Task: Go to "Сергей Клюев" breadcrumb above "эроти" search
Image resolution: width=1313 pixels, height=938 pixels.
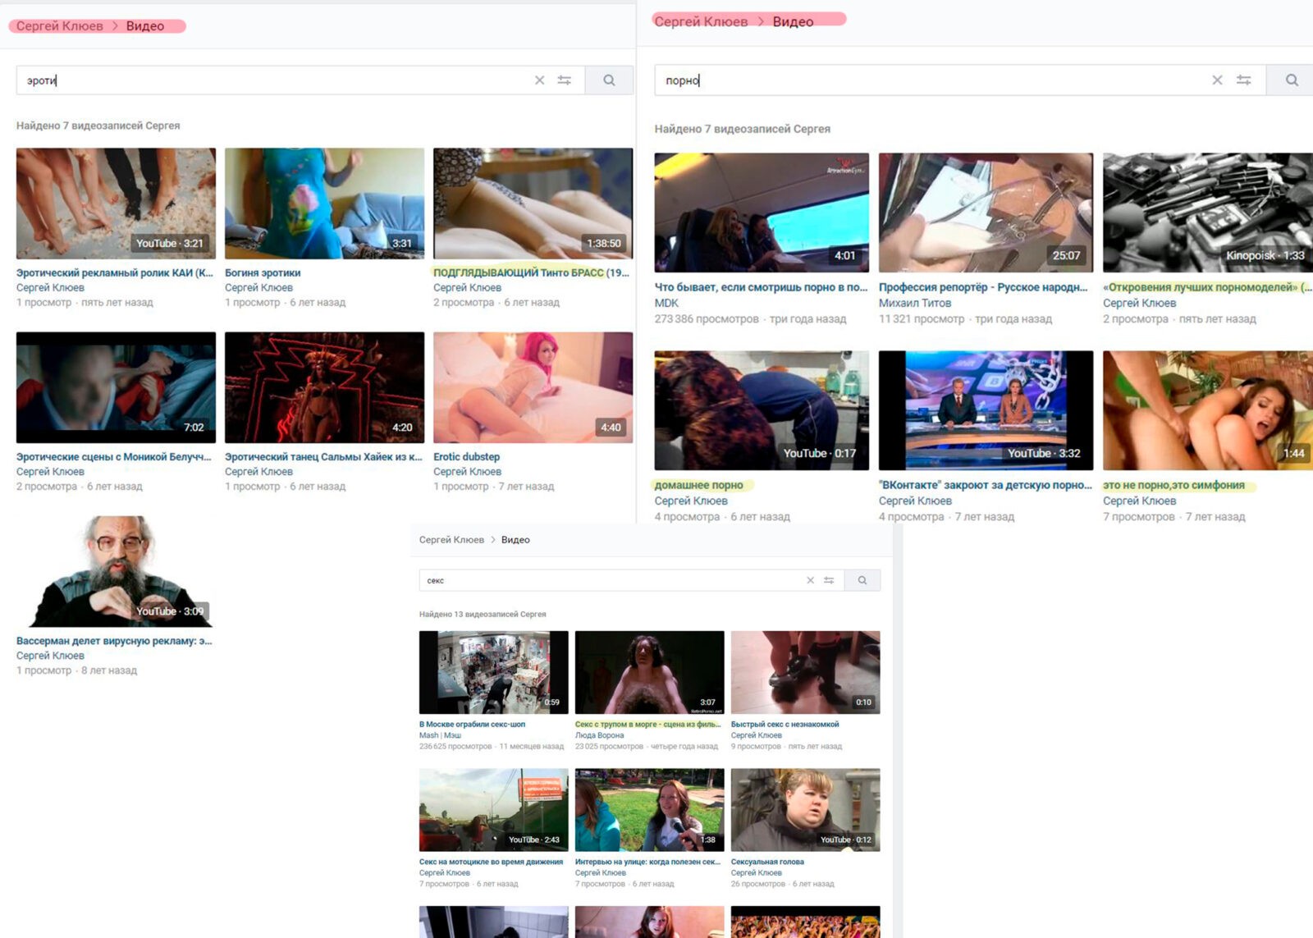Action: 60,26
